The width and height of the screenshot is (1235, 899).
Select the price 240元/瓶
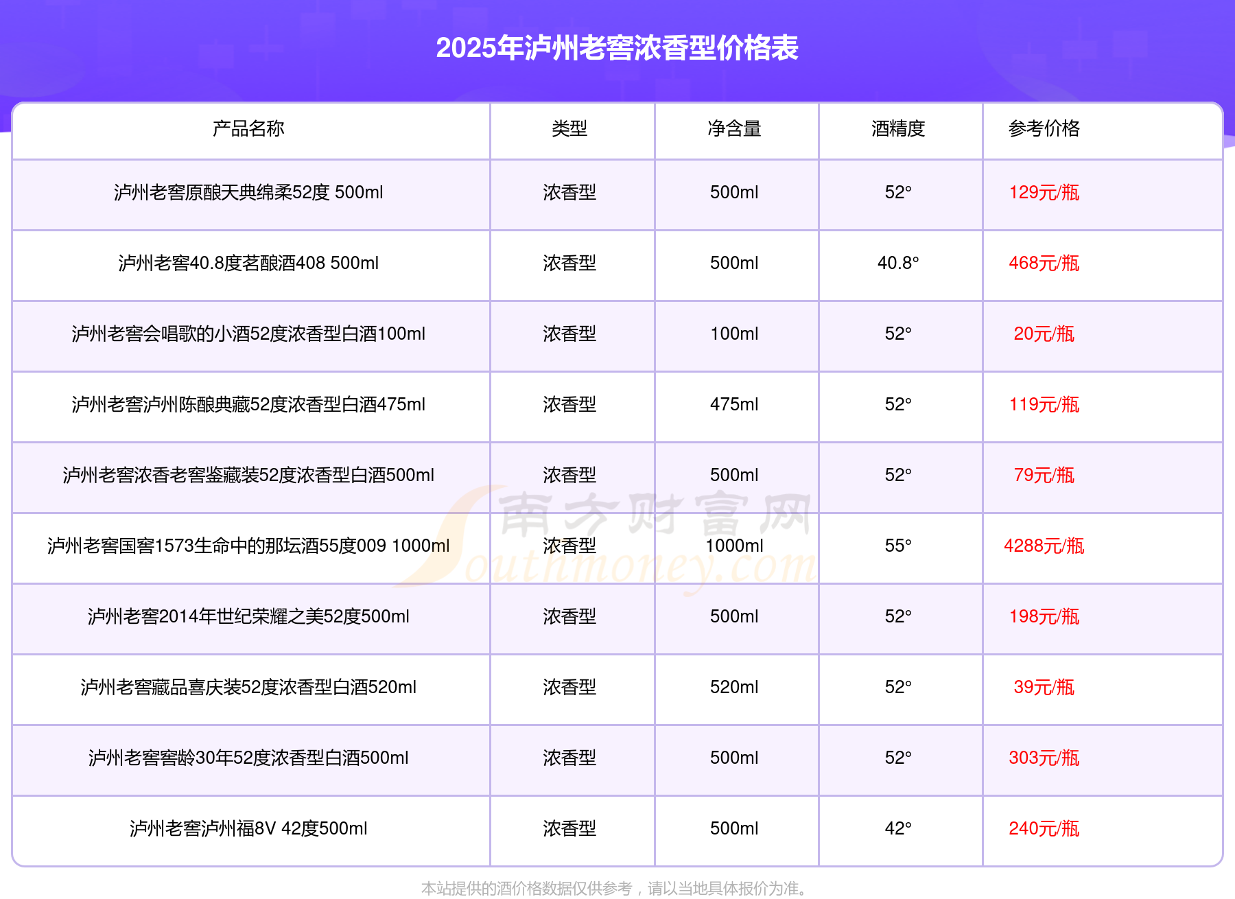pyautogui.click(x=1044, y=828)
